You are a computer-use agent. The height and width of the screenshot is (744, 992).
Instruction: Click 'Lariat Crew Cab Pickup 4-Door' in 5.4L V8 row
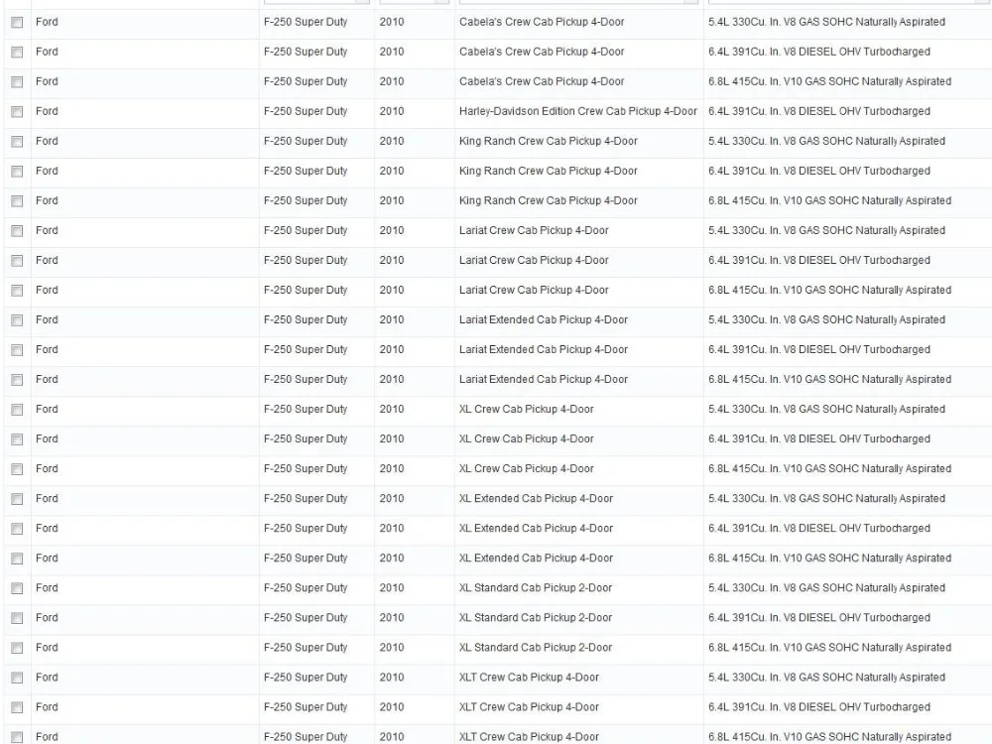coord(534,230)
